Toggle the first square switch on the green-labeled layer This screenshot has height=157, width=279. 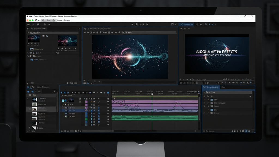(92, 119)
